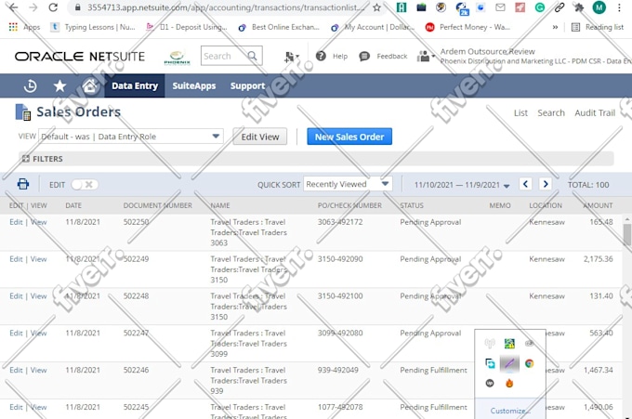Edit sales order 502250
The image size is (632, 419).
click(x=16, y=222)
